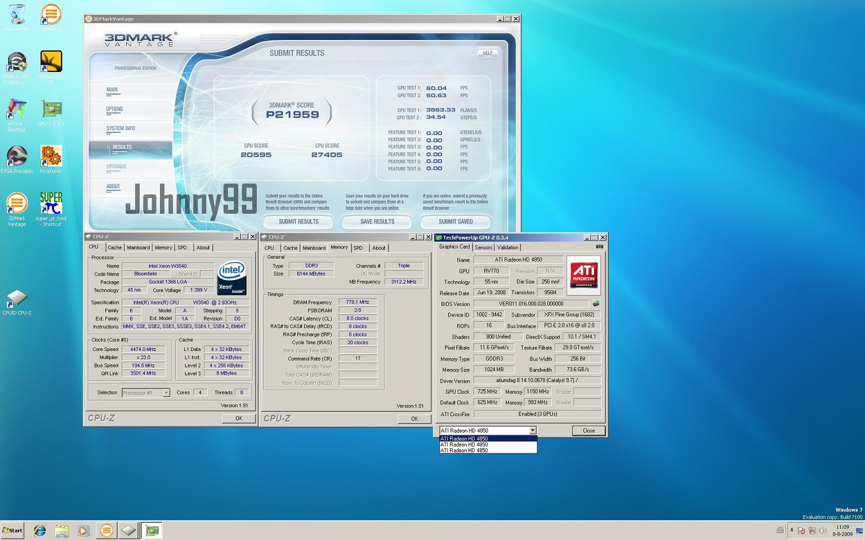Screen dimensions: 865x540
Task: Switch to GPU-Z taskbar button
Action: [x=151, y=530]
